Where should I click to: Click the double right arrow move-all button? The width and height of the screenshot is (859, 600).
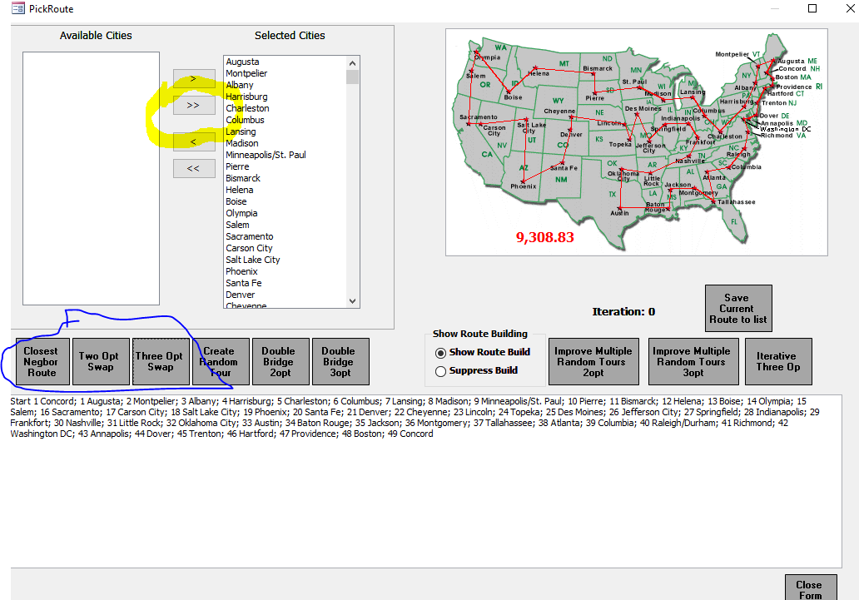[x=194, y=105]
